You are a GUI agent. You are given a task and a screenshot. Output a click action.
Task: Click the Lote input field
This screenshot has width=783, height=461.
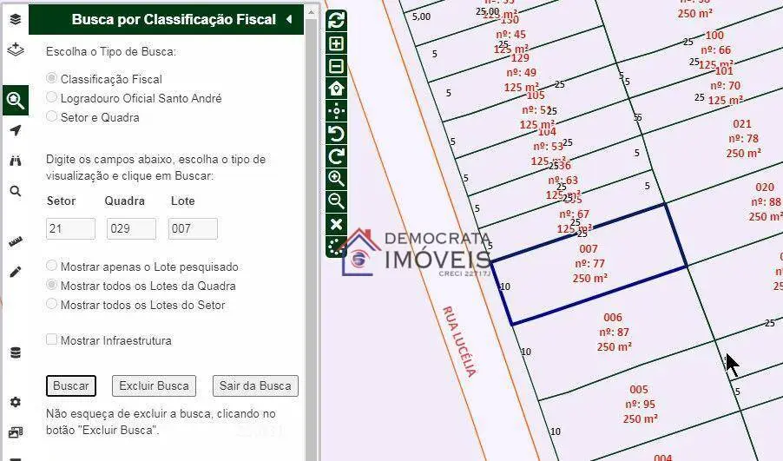(192, 228)
